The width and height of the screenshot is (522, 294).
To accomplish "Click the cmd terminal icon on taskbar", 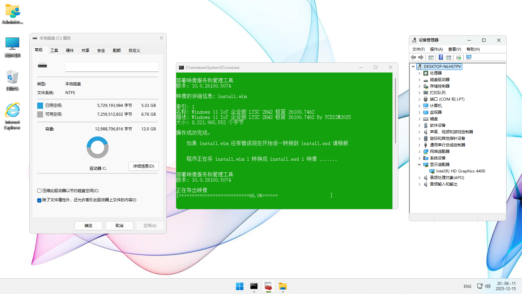I will 254,286.
